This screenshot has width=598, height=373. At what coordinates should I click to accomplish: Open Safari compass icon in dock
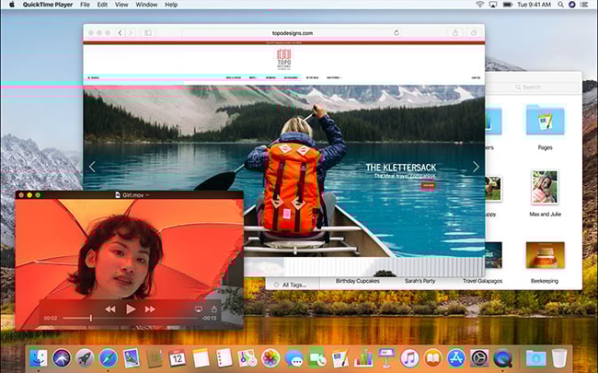click(109, 358)
